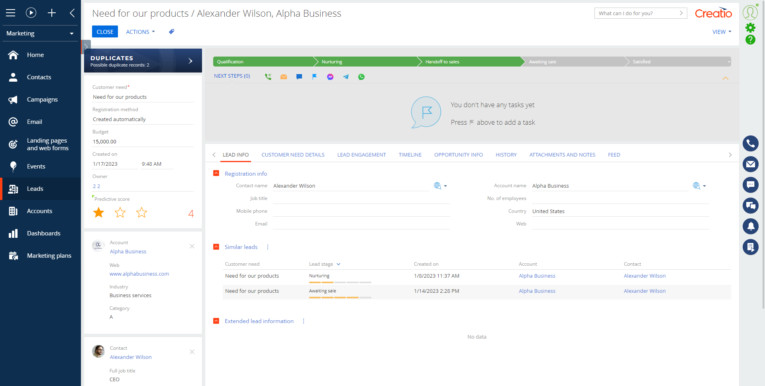
Task: Open system designer gear icon
Action: 750,27
